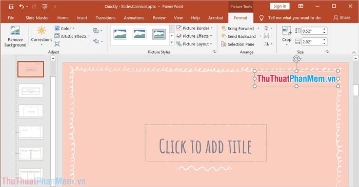Open the Corrections sun icon

(x=42, y=30)
